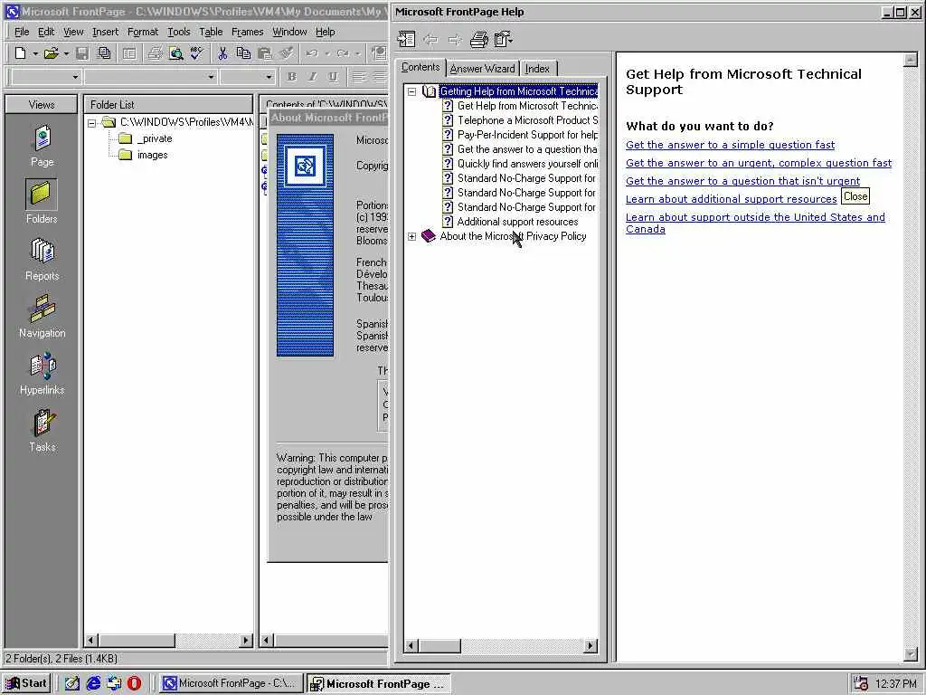Select Folders view in Views bar
This screenshot has height=695, width=926.
[42, 202]
